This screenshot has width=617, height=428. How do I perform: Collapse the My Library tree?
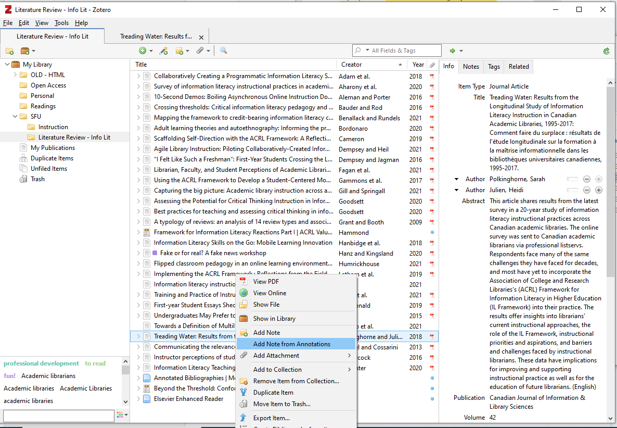[7, 64]
